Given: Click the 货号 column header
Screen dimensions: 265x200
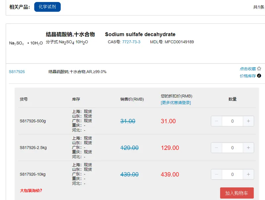Looking at the screenshot, I should click(x=24, y=99).
